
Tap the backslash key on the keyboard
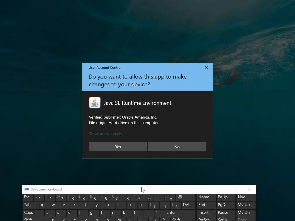pyautogui.click(x=176, y=205)
